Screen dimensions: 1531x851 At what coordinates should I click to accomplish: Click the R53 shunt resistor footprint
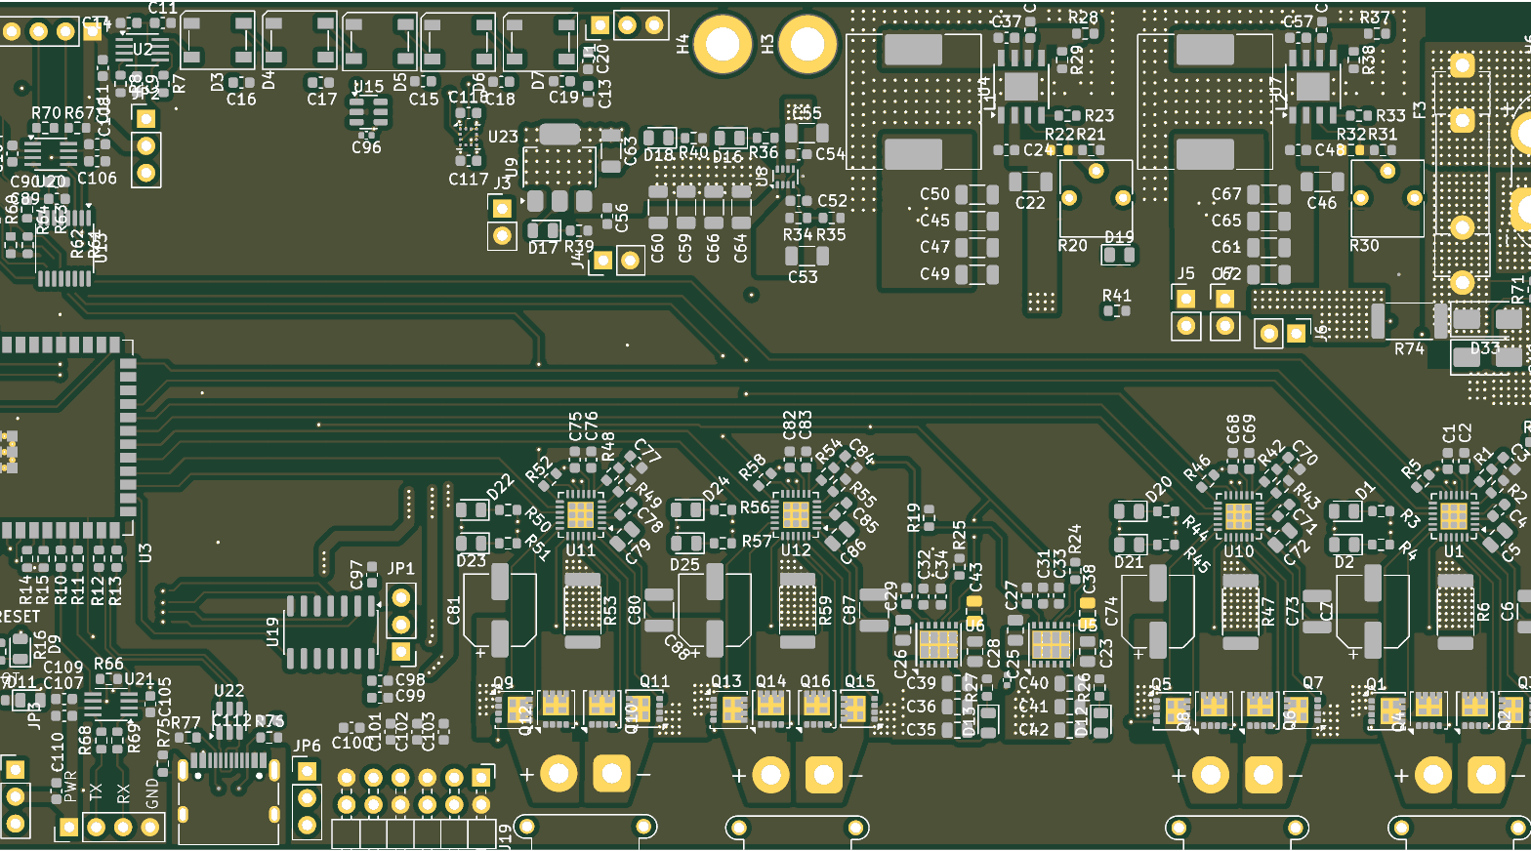pyautogui.click(x=583, y=611)
